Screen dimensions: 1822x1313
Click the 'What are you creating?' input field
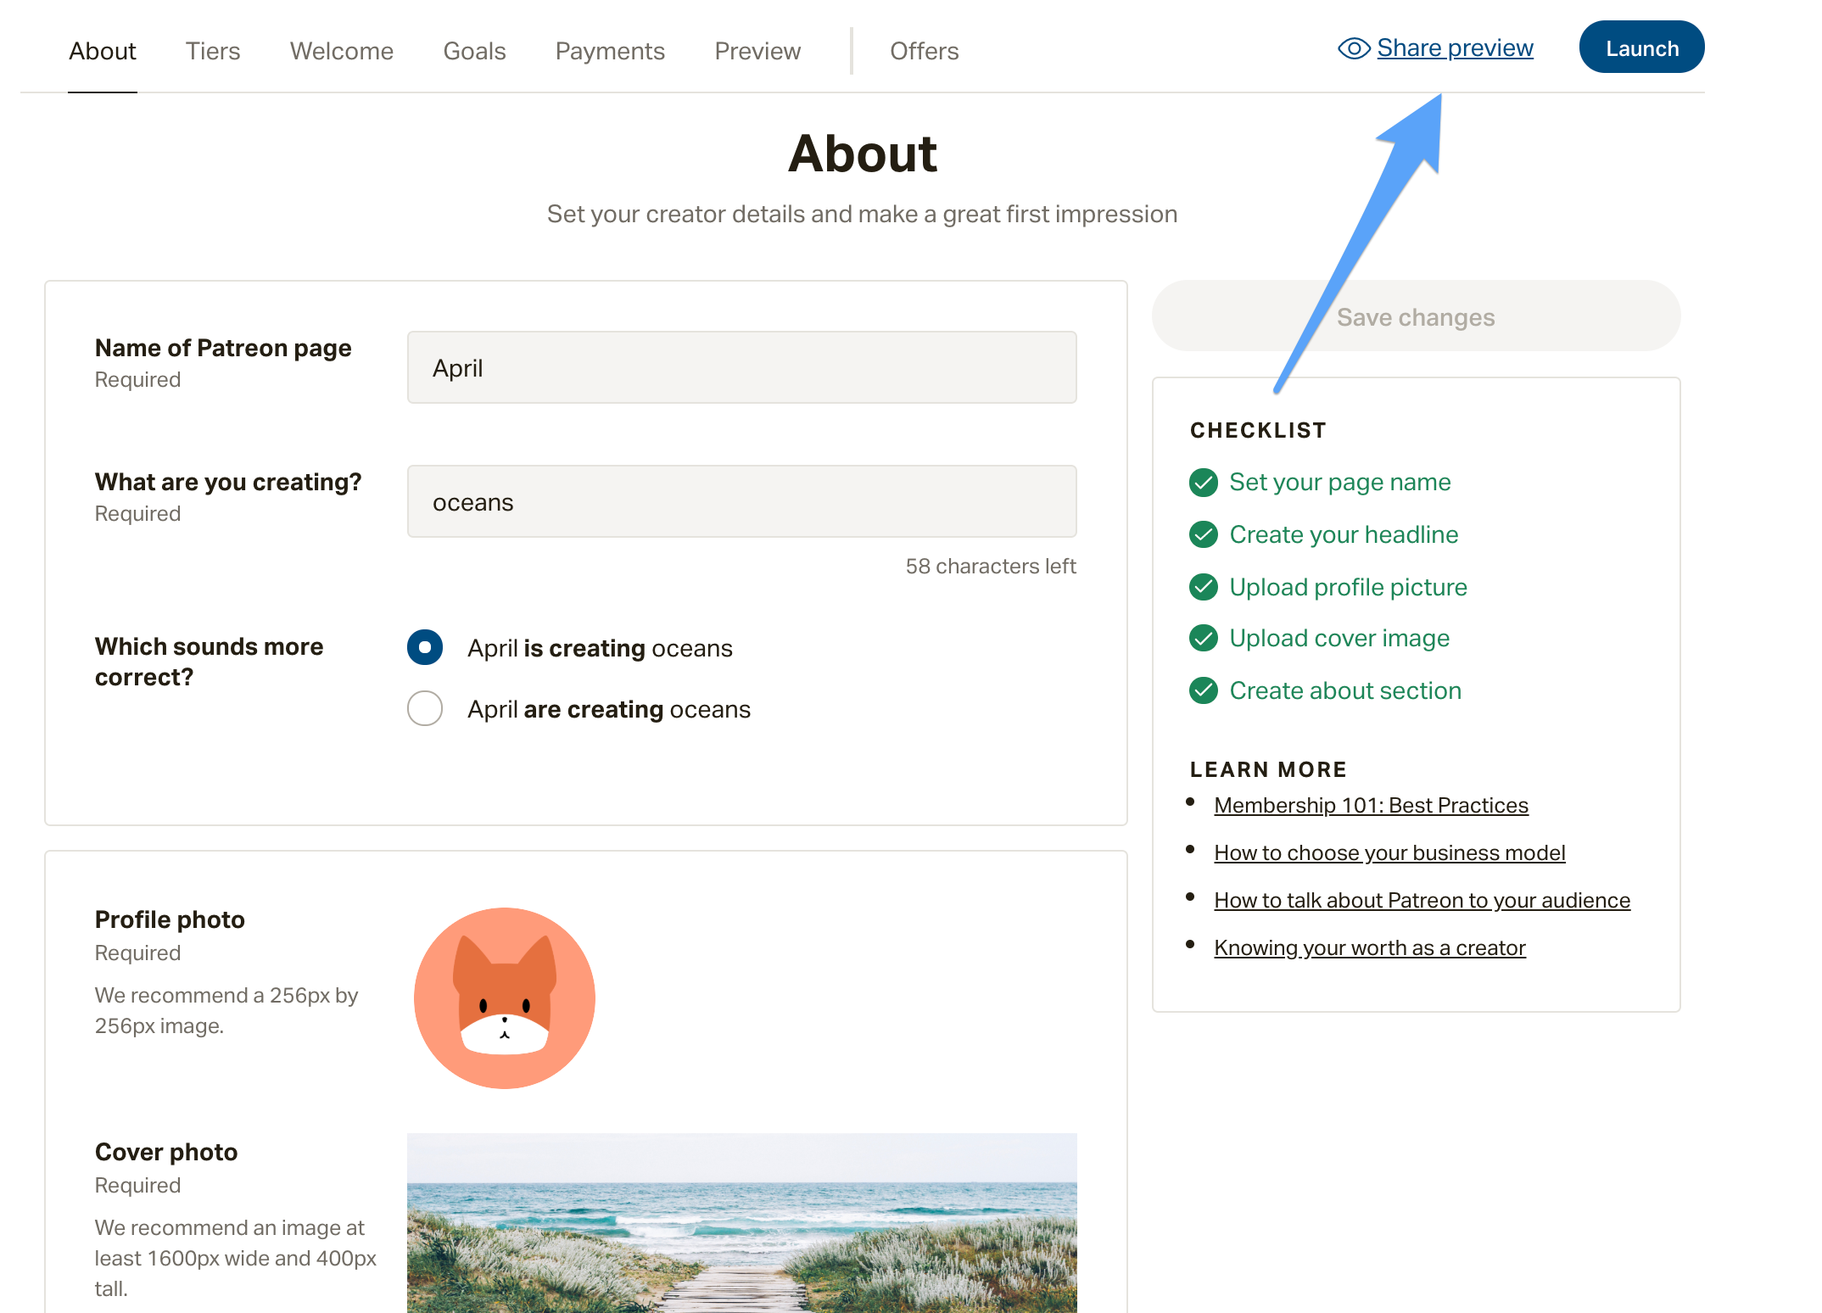pos(741,501)
